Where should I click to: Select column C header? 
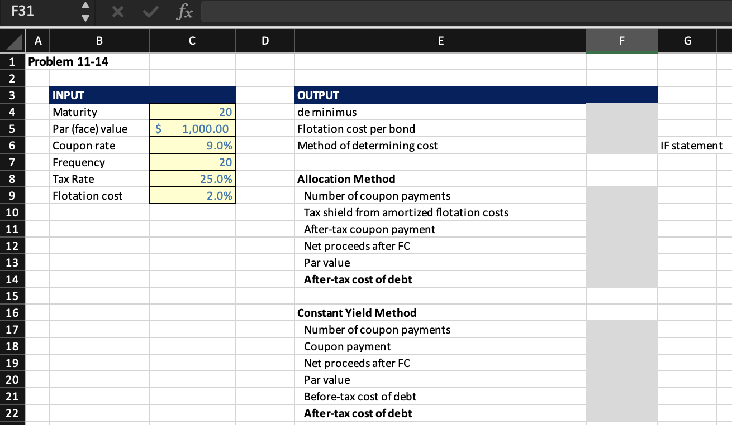[192, 40]
